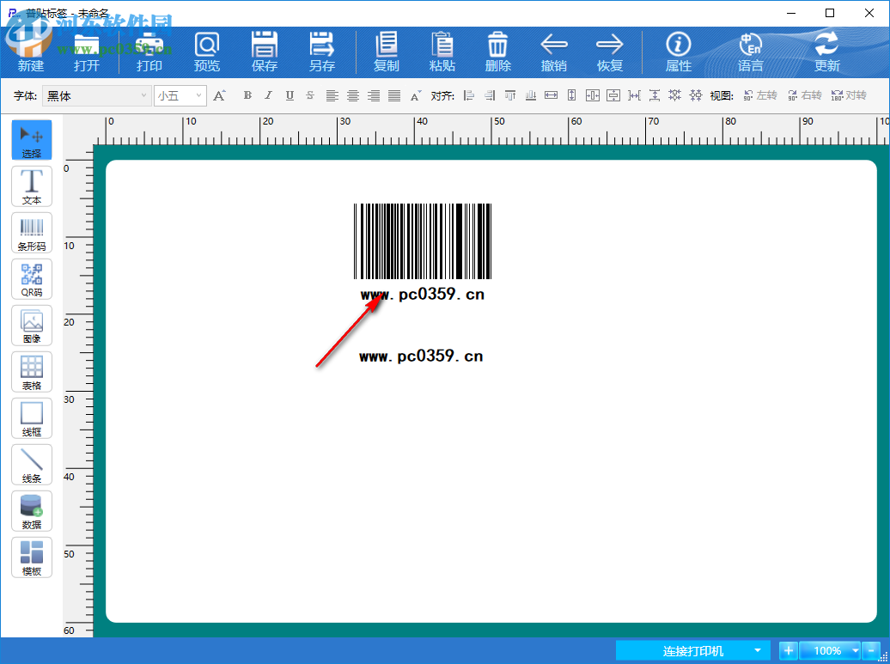Select the lower www.pc0359.cn text
Screen dimensions: 890x664
(421, 356)
